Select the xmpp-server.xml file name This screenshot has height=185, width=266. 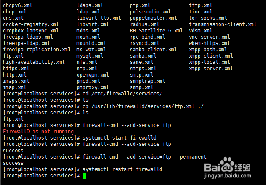(211, 69)
